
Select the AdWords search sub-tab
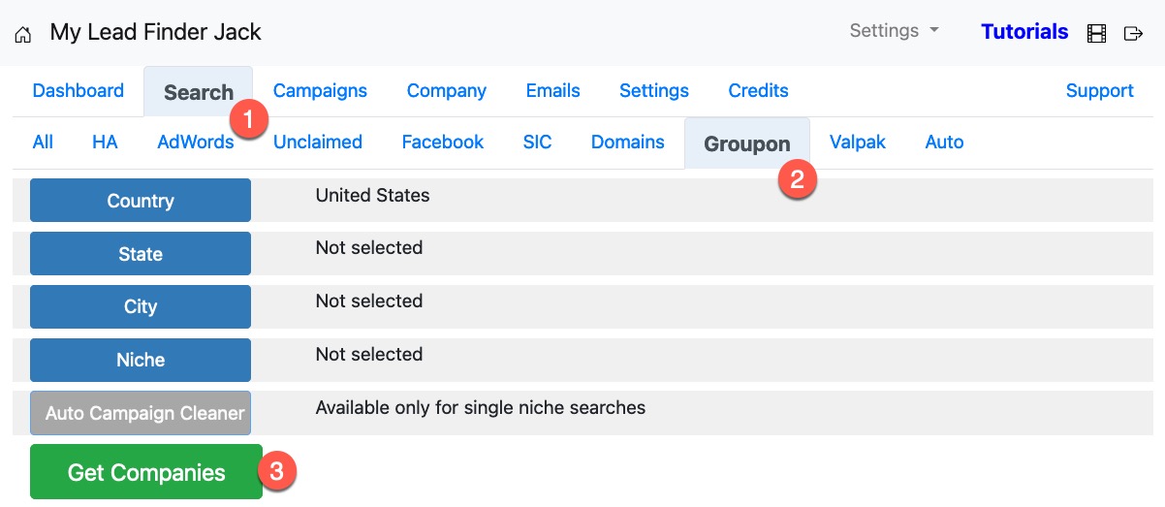click(x=195, y=143)
